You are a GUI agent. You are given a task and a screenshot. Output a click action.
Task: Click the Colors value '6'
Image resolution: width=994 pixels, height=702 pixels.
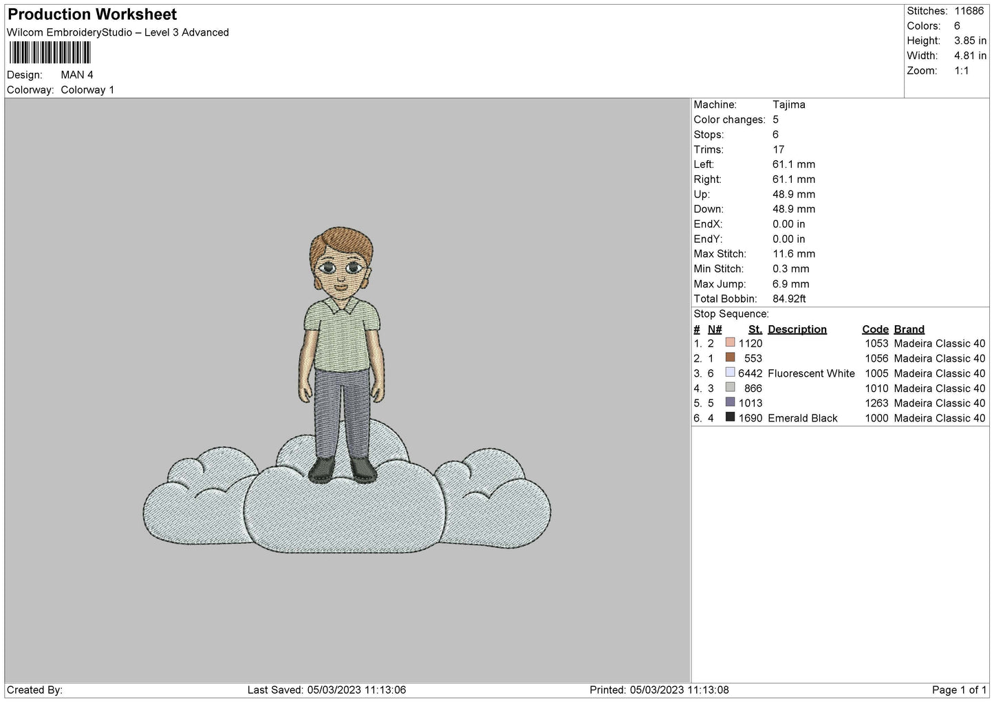pos(957,26)
